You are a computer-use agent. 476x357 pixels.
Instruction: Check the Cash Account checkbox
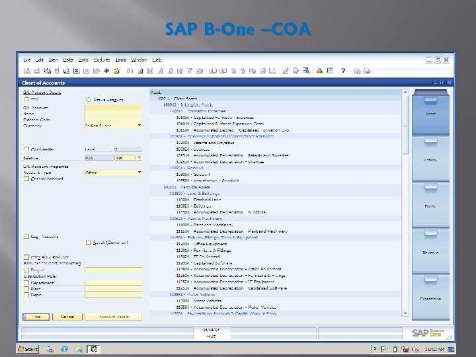[26, 236]
